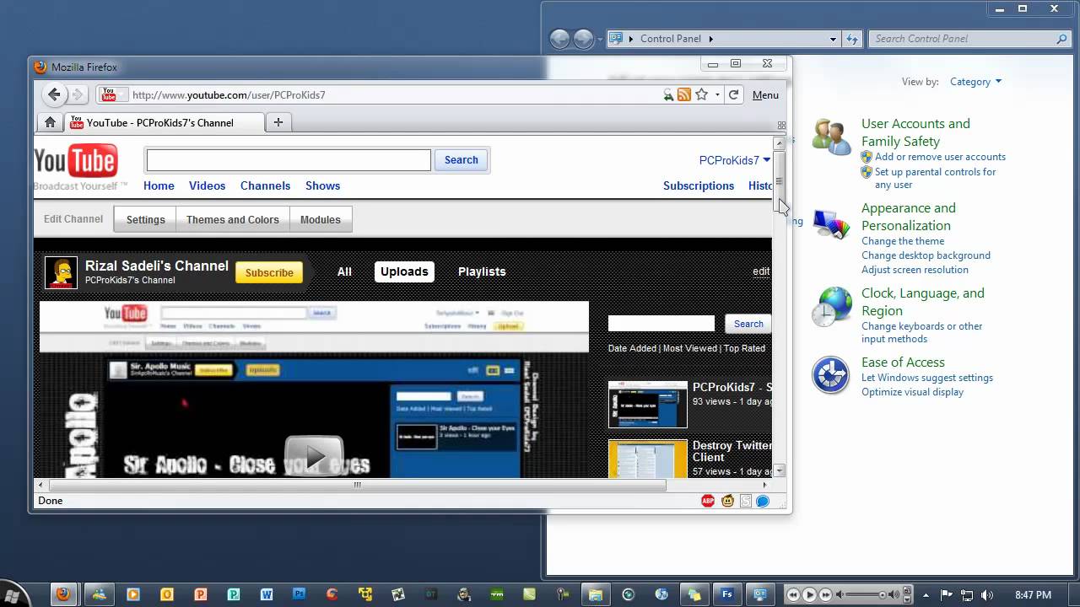Open channel Modules tab
This screenshot has width=1080, height=607.
[x=321, y=219]
